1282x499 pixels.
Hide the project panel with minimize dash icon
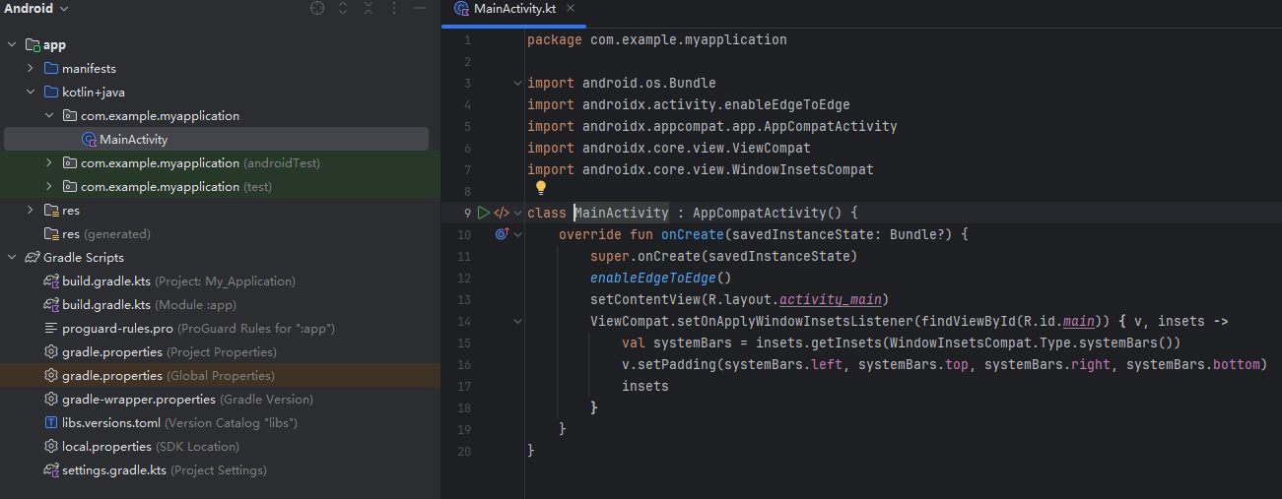coord(419,9)
